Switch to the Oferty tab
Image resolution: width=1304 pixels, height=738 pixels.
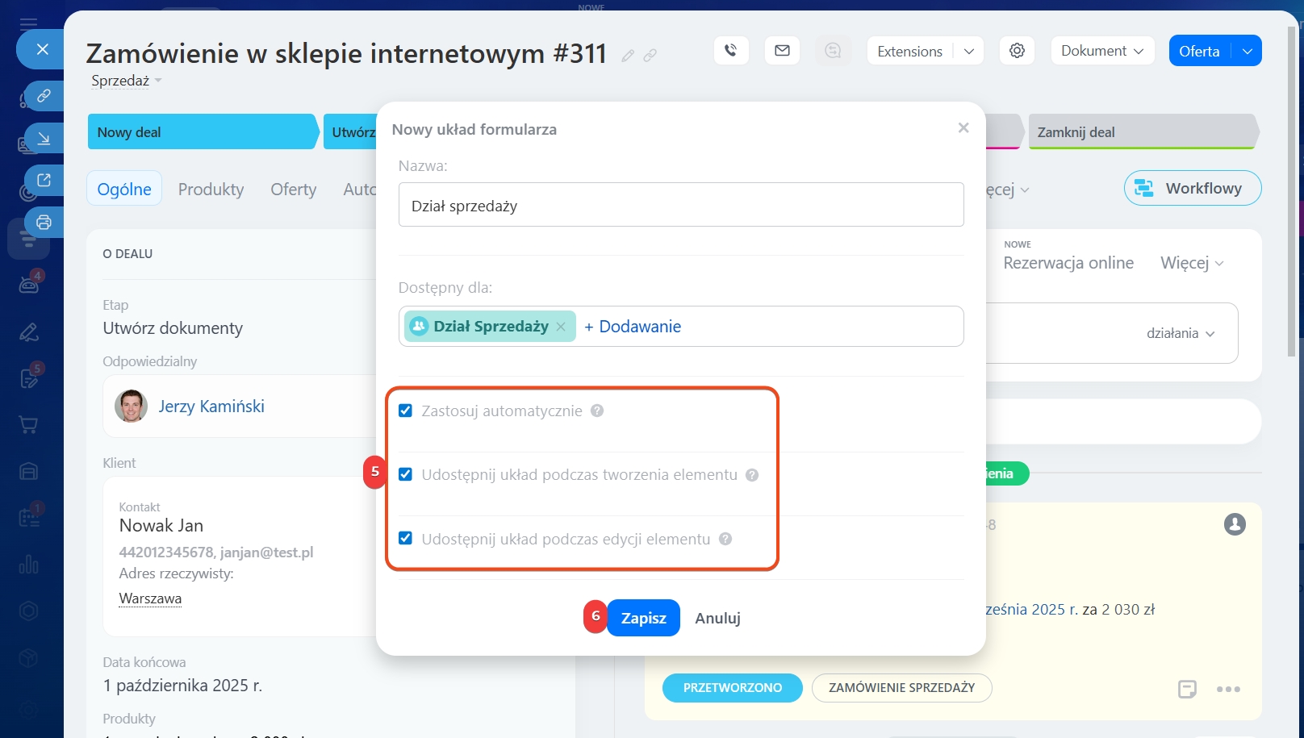(x=294, y=189)
